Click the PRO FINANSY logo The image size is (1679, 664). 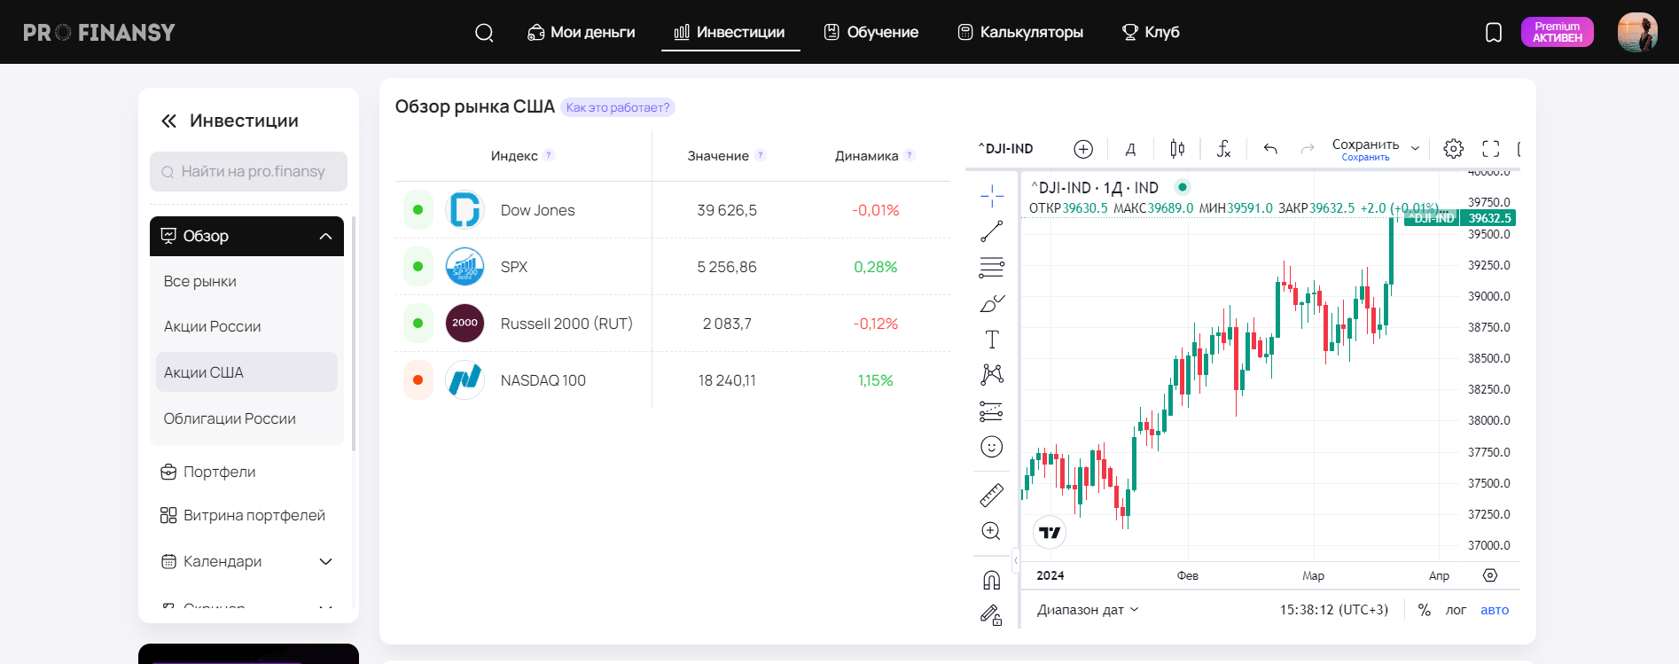coord(99,33)
